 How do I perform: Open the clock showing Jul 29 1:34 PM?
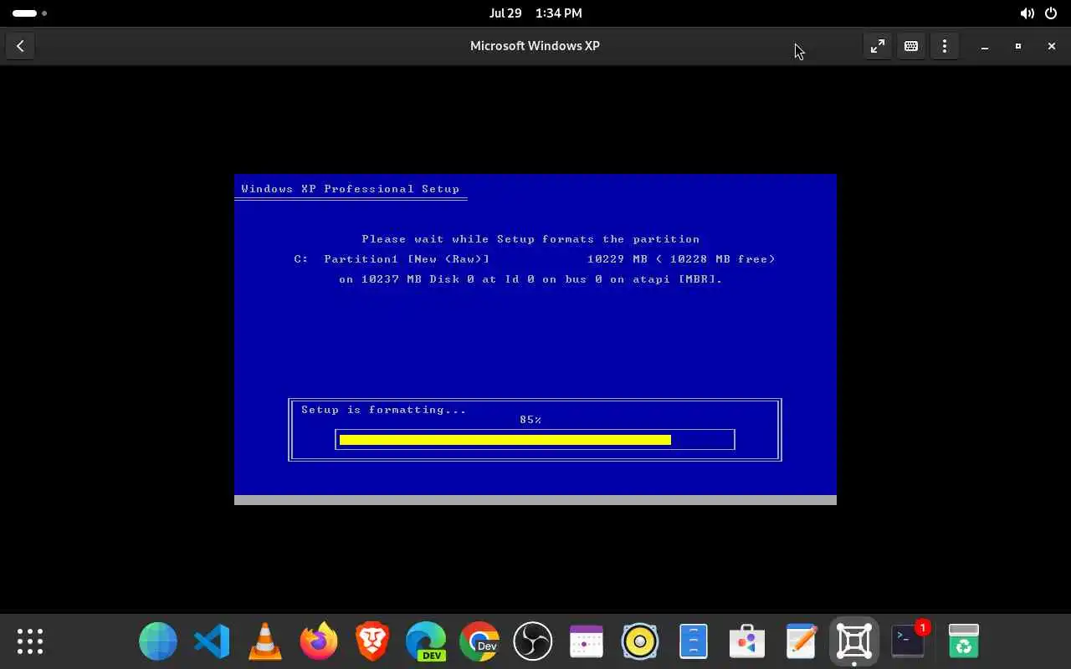(535, 13)
